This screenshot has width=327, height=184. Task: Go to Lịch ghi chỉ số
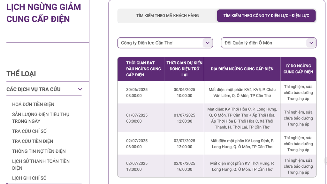pyautogui.click(x=29, y=178)
